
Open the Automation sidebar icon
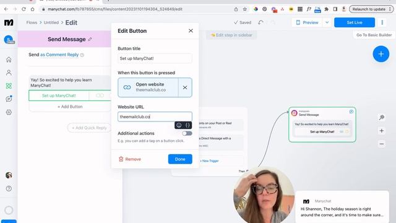coord(9,86)
